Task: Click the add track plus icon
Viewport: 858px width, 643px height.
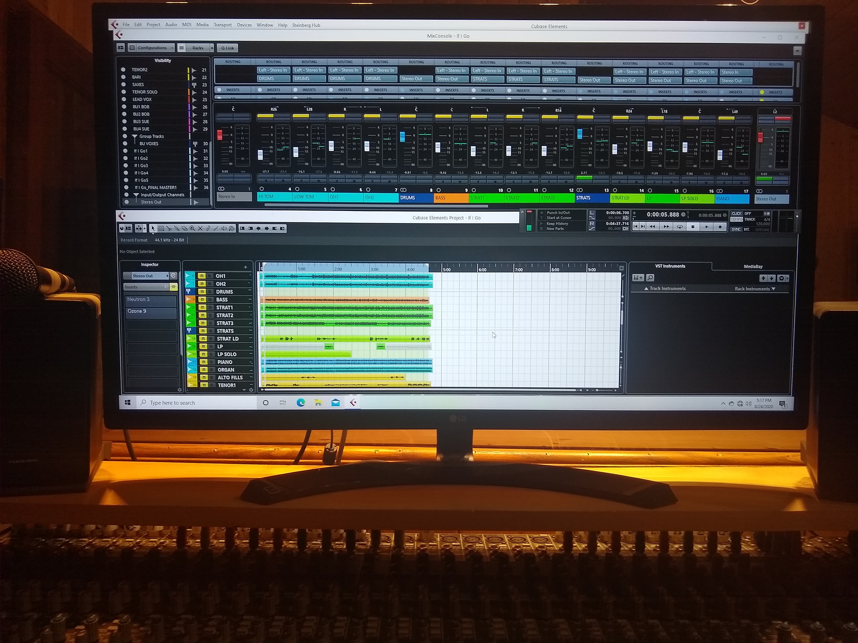Action: click(x=246, y=267)
